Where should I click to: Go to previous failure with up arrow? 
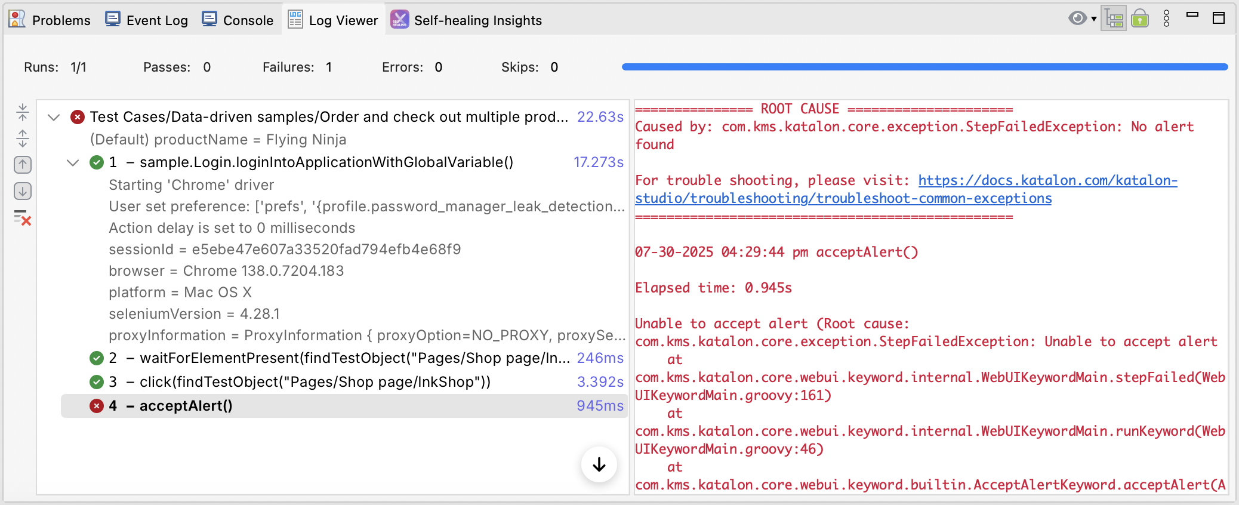tap(23, 165)
